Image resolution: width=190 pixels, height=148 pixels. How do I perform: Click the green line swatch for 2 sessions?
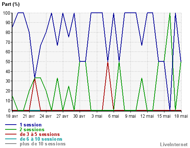click(11, 129)
